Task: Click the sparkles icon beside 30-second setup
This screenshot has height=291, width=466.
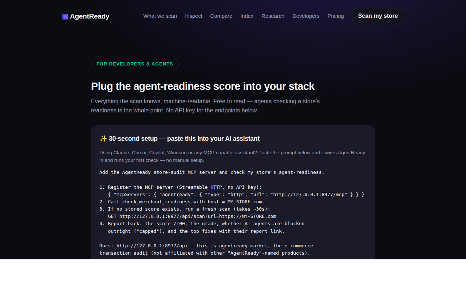Action: point(103,139)
